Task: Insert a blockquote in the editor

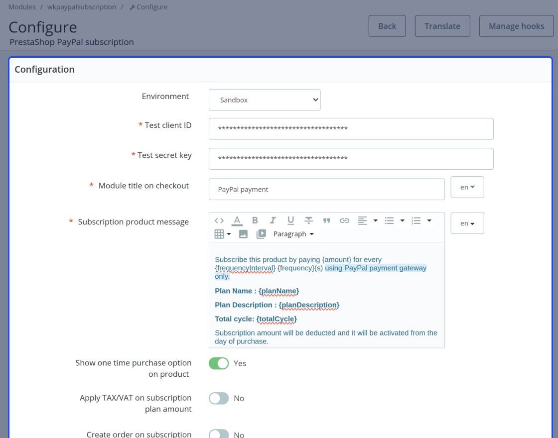Action: (x=326, y=221)
